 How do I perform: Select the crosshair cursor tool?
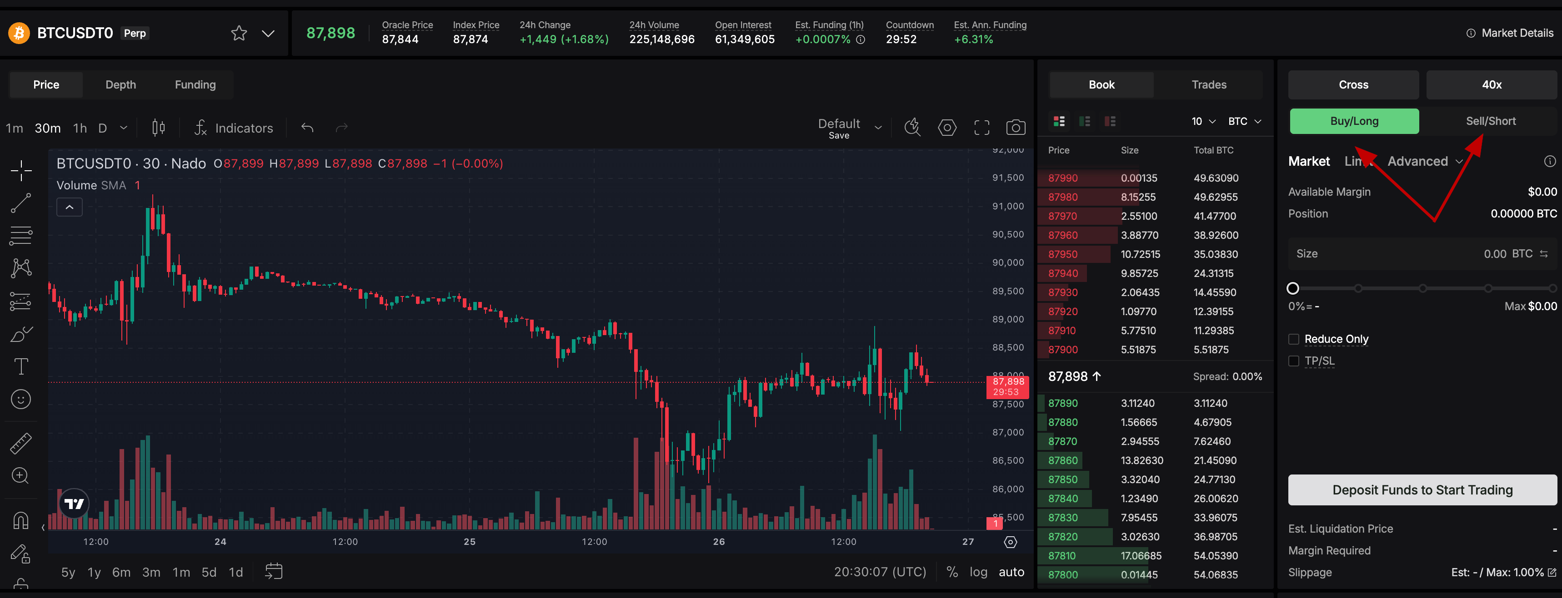21,171
